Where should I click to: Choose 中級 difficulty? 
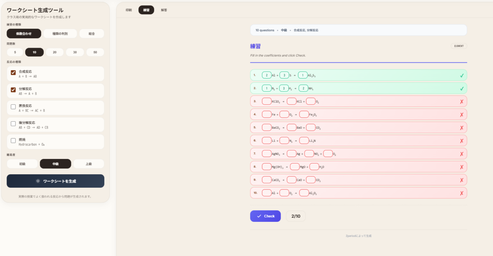click(55, 164)
